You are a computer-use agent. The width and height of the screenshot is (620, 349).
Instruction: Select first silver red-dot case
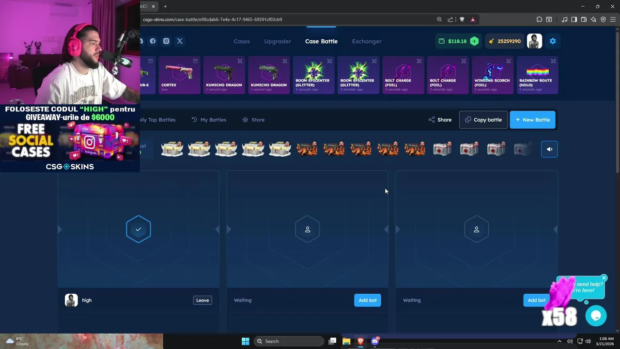pyautogui.click(x=442, y=149)
